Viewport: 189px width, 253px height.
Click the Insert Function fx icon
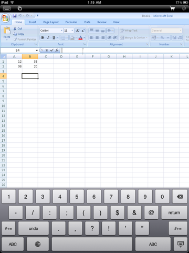(57, 51)
